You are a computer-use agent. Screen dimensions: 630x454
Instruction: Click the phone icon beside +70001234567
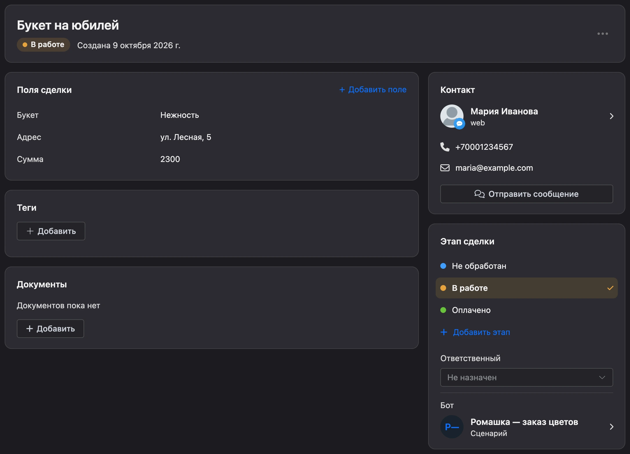[445, 147]
